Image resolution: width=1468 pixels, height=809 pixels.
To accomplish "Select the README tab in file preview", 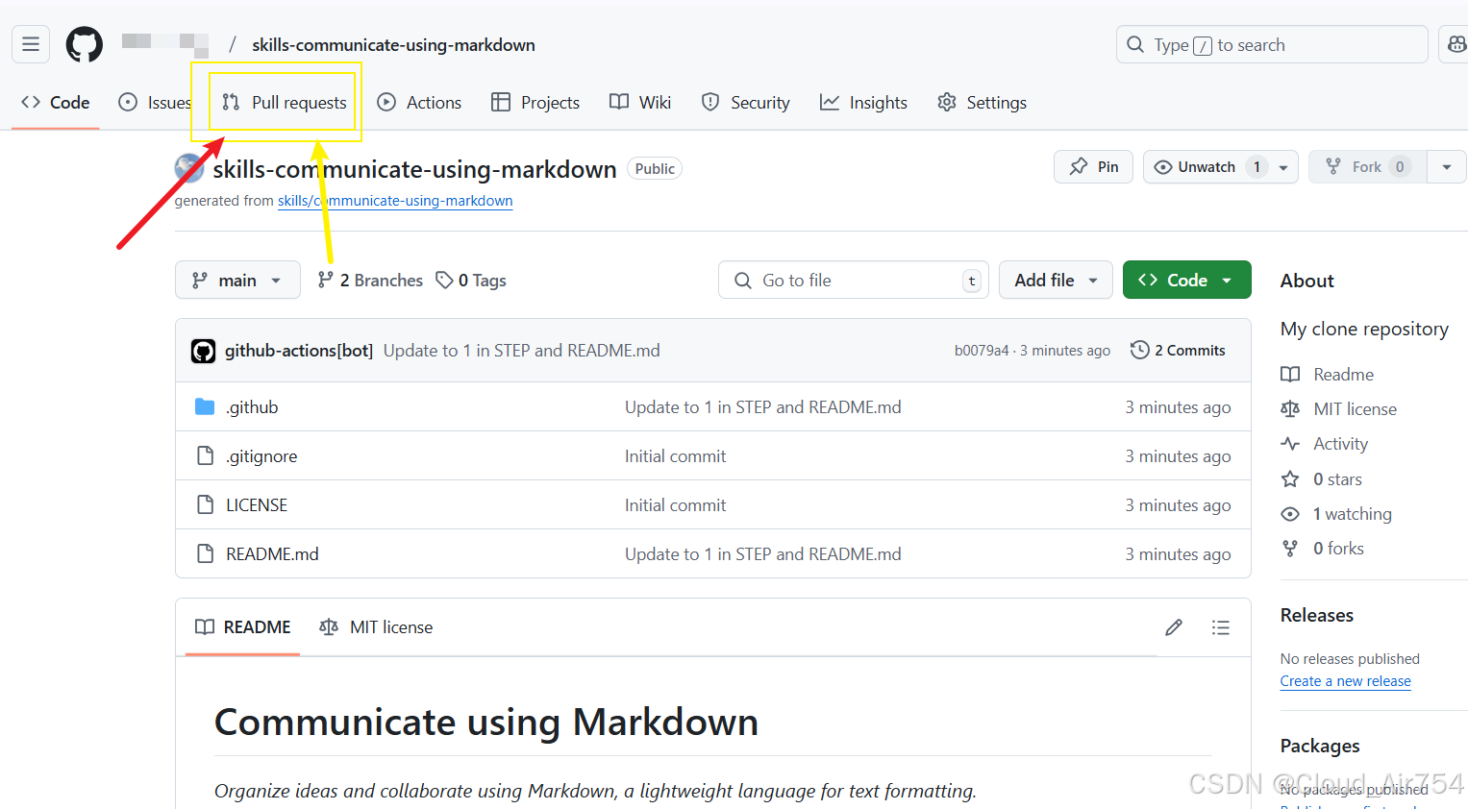I will click(x=242, y=627).
